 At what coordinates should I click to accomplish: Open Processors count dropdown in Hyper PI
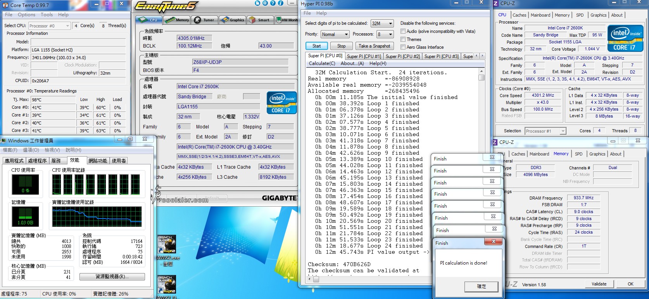[385, 34]
